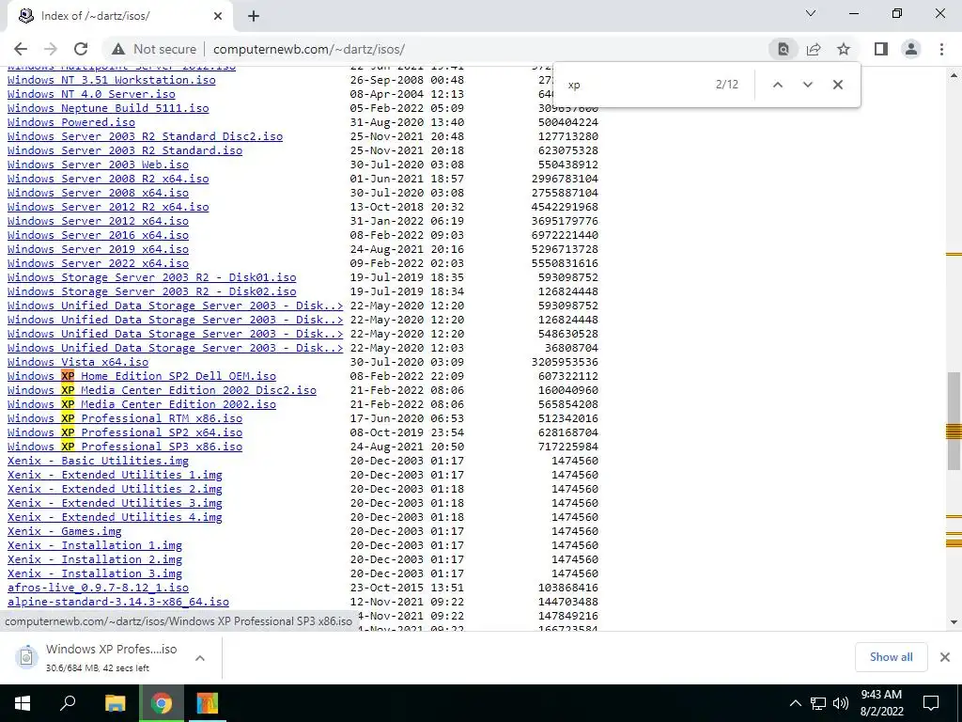Screen dimensions: 962x722
Task: Show hidden system tray icons
Action: [x=795, y=703]
